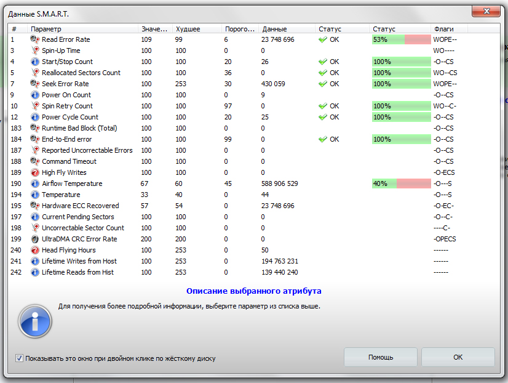Sort by the Значе... column header
This screenshot has width=508, height=383.
pyautogui.click(x=155, y=29)
